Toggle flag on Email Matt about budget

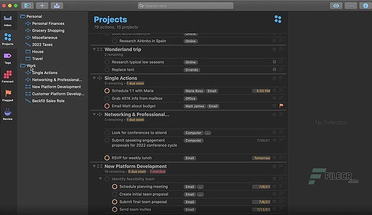pos(281,106)
